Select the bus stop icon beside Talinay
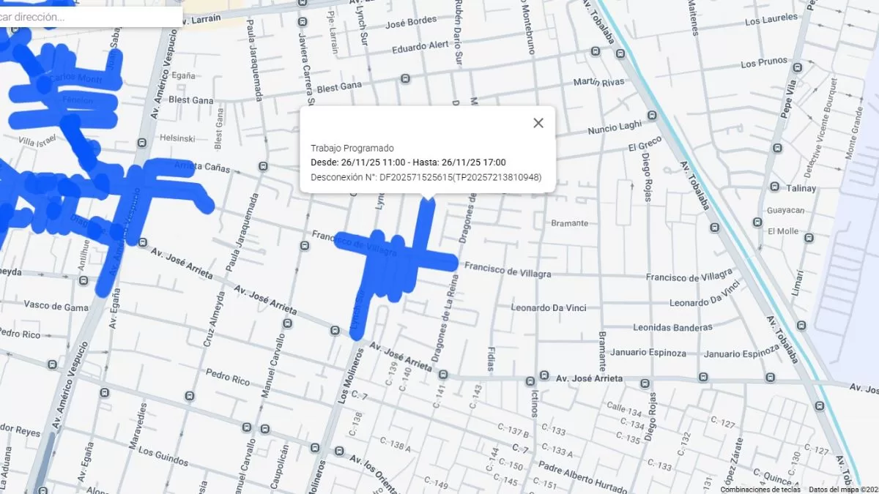879x494 pixels. [x=775, y=187]
